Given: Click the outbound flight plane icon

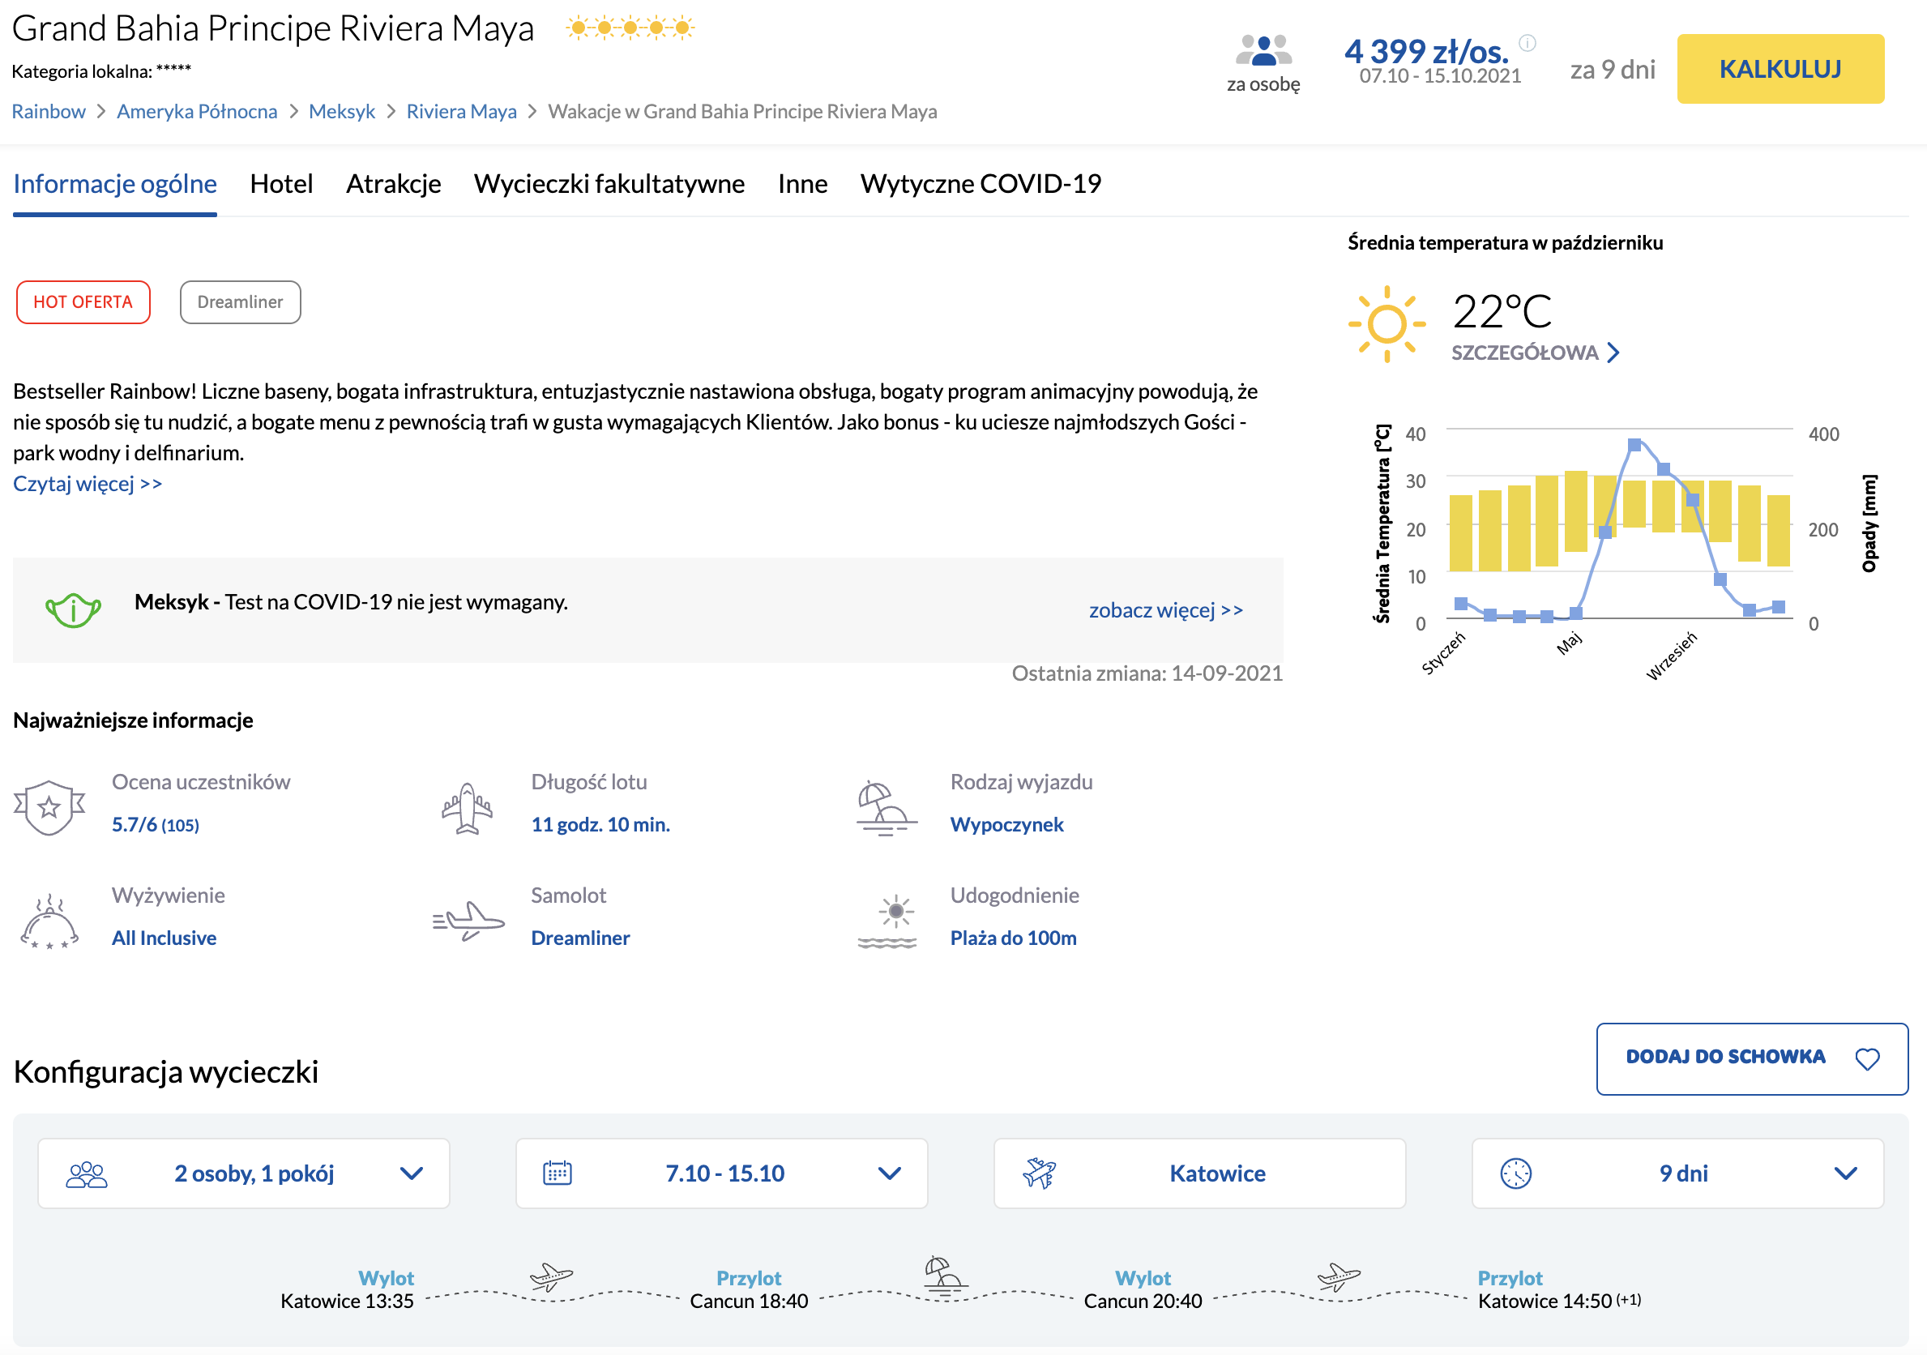Looking at the screenshot, I should point(551,1277).
